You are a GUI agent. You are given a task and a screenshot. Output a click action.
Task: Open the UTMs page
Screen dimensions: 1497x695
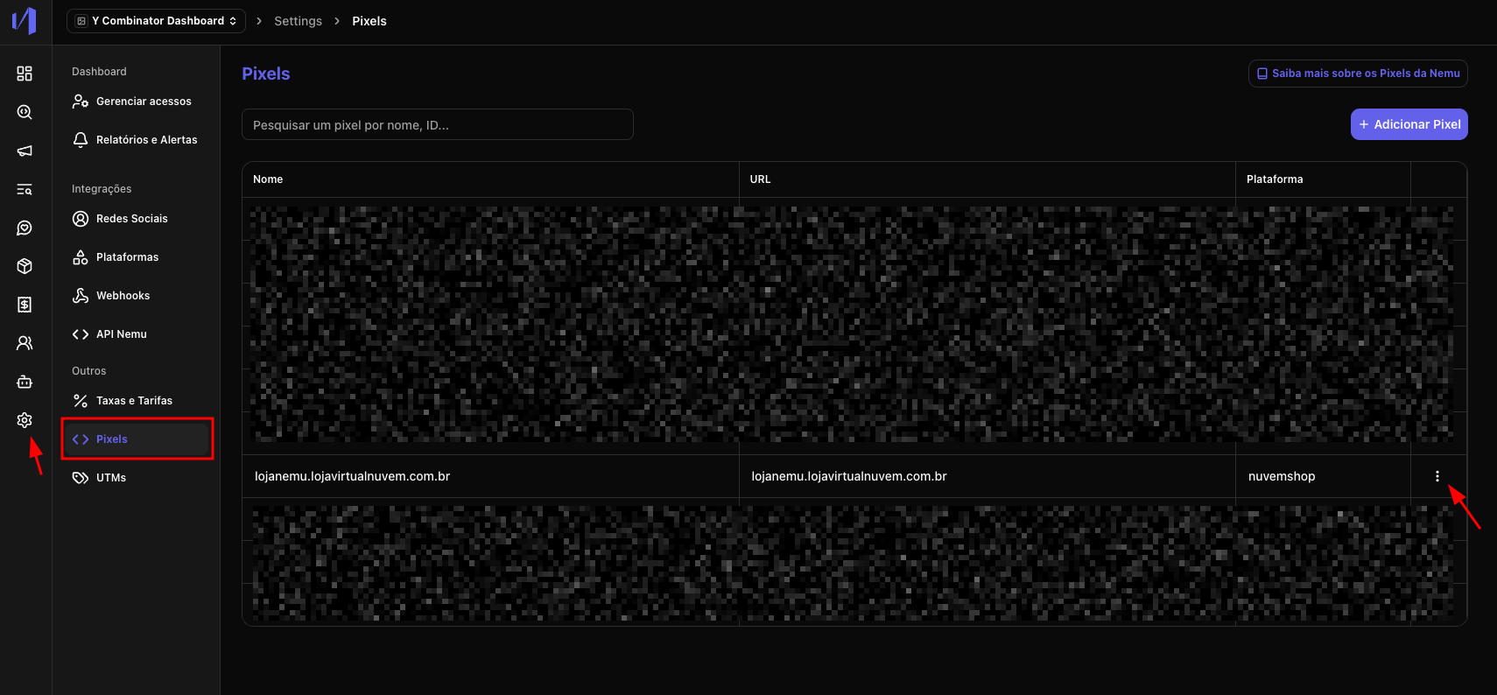(136, 478)
